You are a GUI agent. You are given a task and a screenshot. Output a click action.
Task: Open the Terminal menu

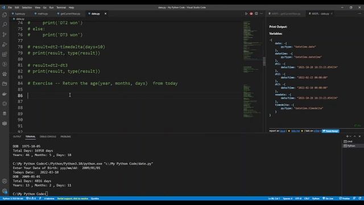61,7
